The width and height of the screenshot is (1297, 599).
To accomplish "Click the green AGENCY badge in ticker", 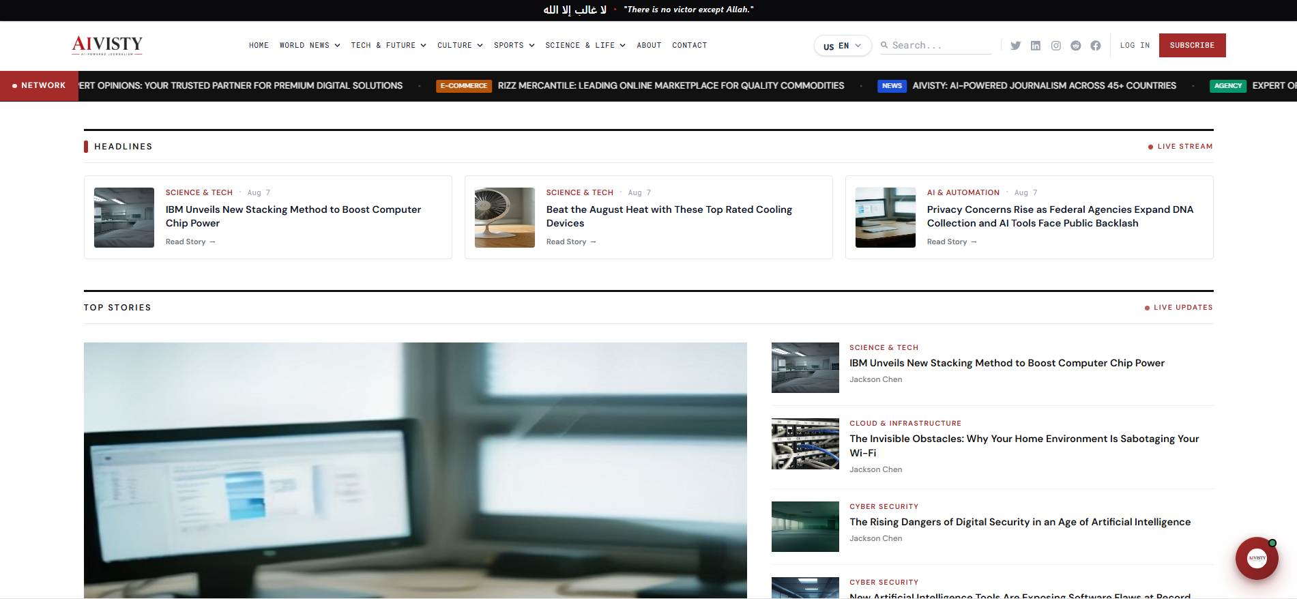I will (1228, 86).
